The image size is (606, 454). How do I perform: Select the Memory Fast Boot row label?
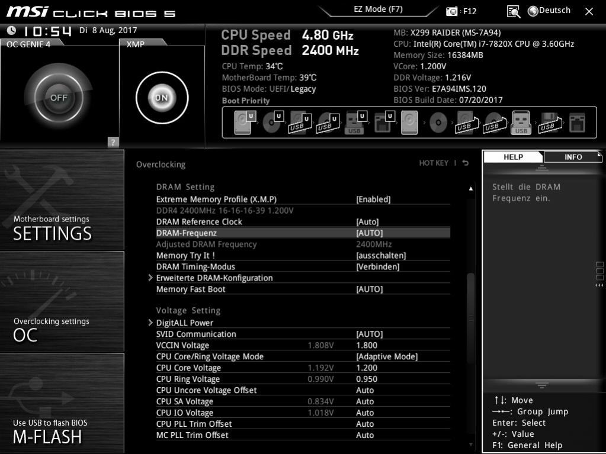(x=191, y=289)
